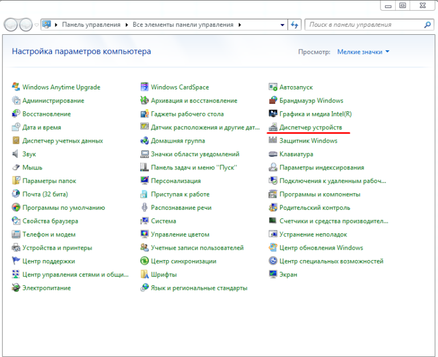438x357 pixels.
Task: Open Счетчики и средства производительности link
Action: pos(334,221)
